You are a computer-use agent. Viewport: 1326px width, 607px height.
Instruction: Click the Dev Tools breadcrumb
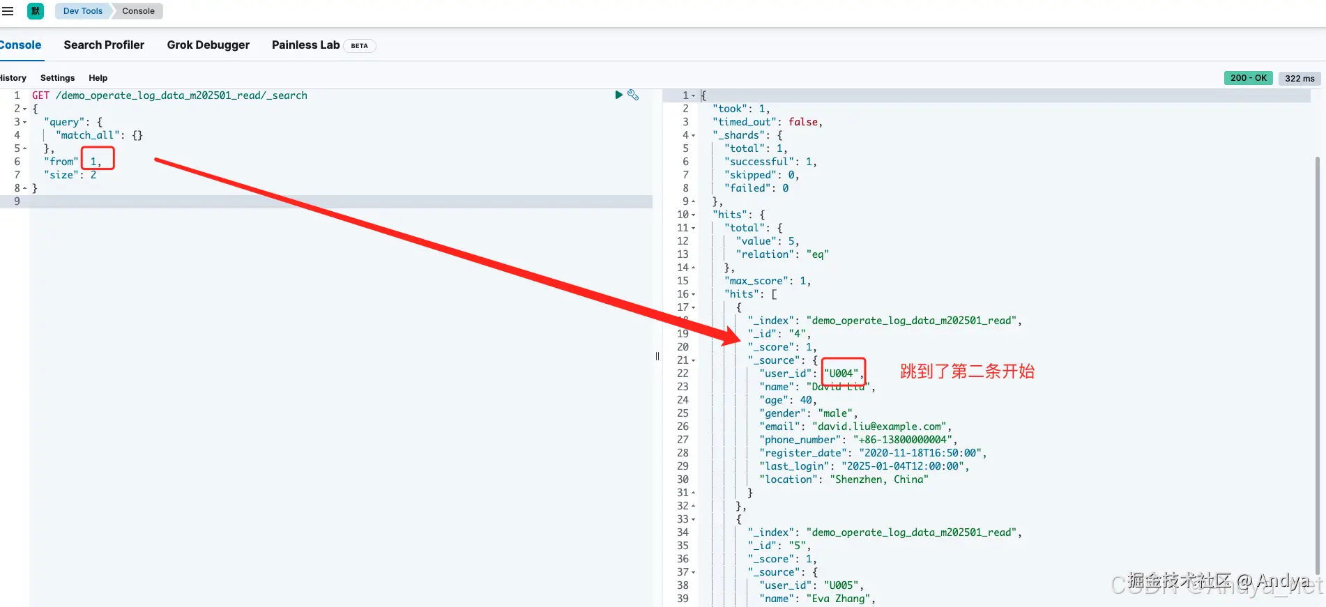(x=82, y=11)
